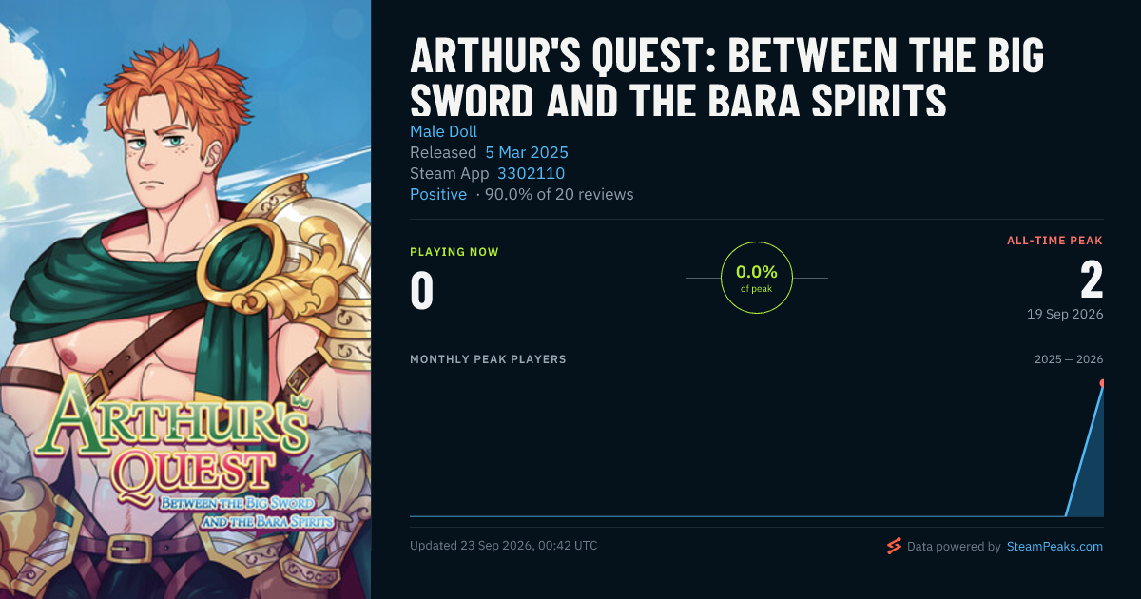
Task: Click the Updated 23 Sep 2026 timestamp
Action: (x=504, y=546)
